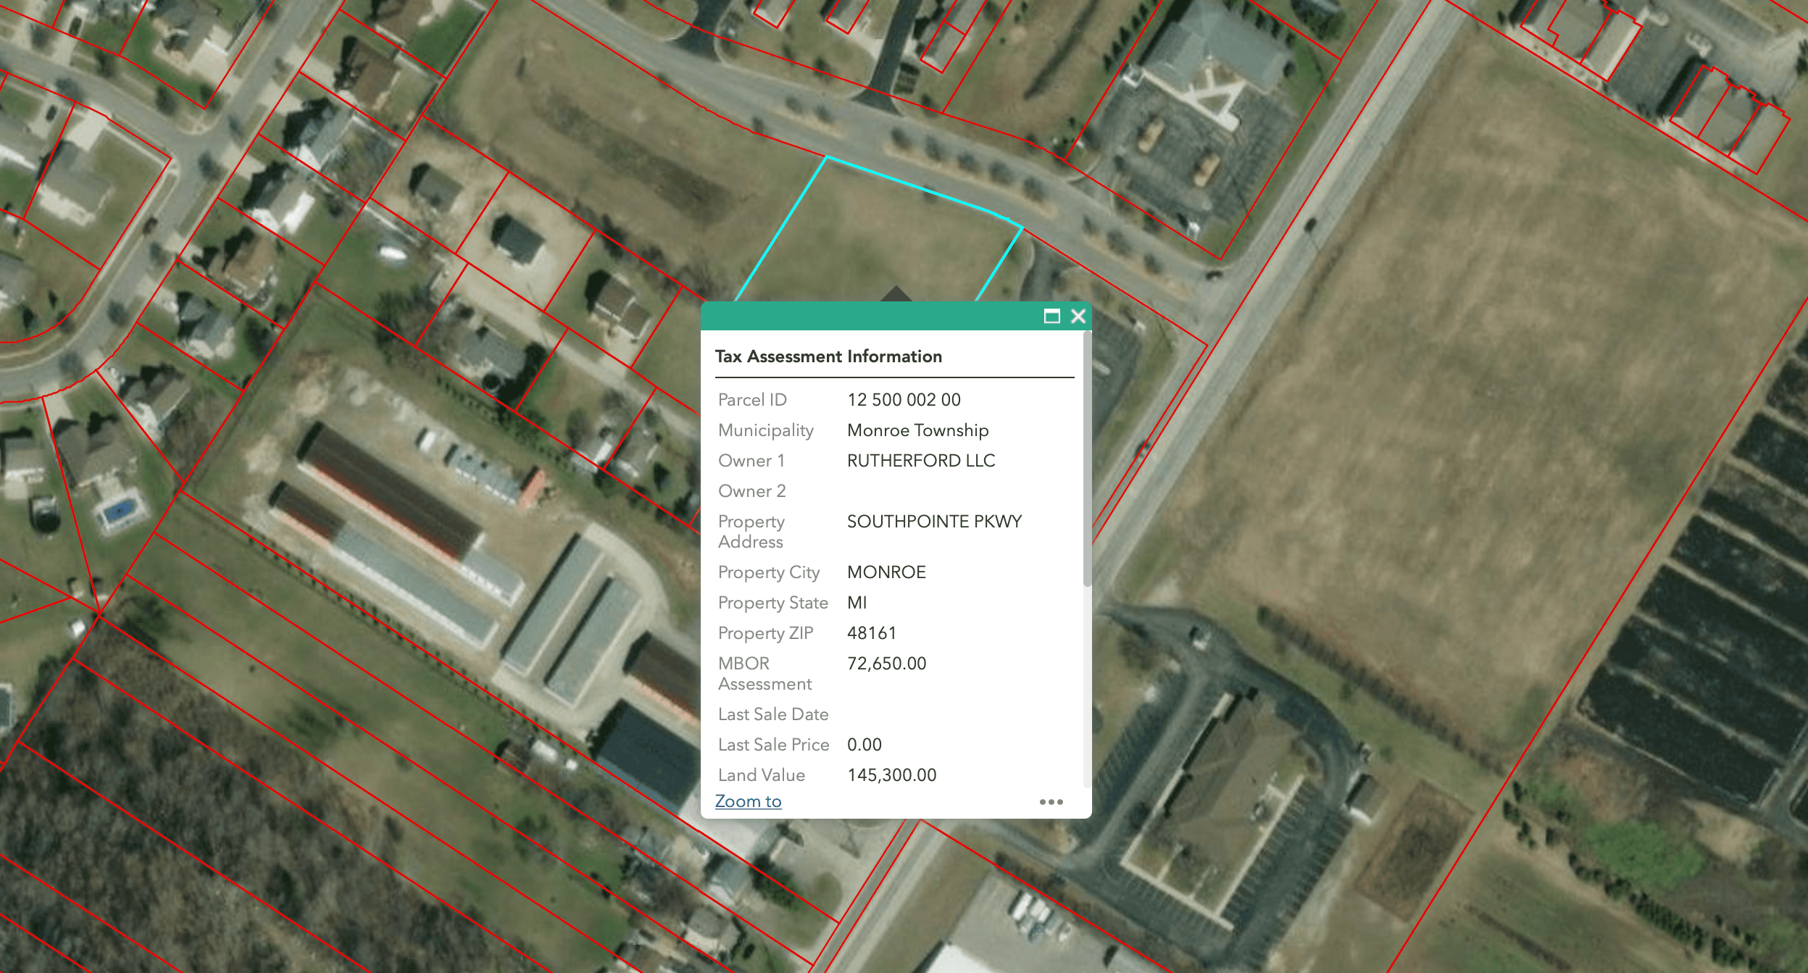Viewport: 1808px width, 973px height.
Task: Click the popup's pointer arrow above the header
Action: point(896,294)
